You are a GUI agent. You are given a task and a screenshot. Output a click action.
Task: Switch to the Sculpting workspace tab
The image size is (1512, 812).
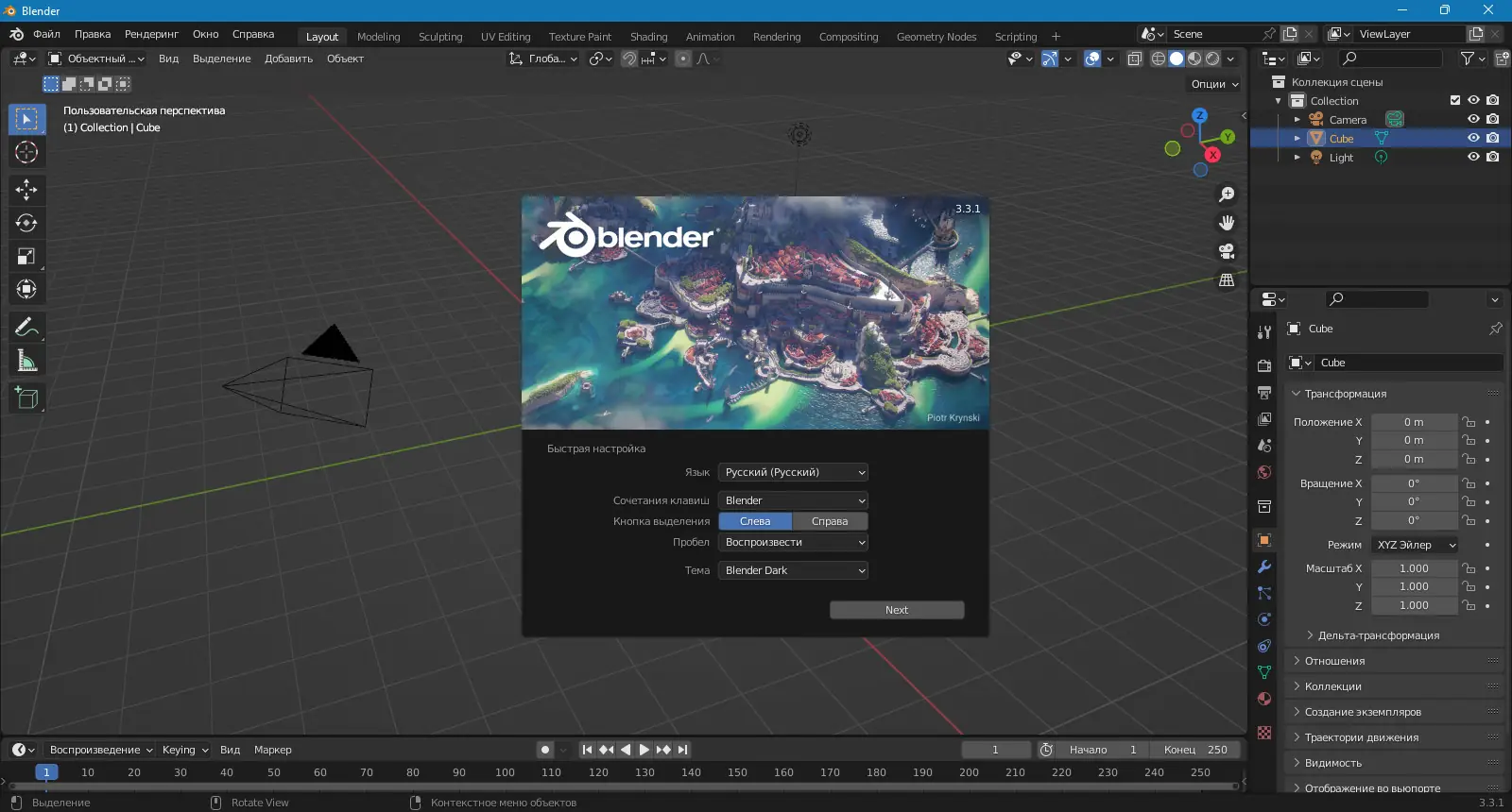click(x=440, y=37)
